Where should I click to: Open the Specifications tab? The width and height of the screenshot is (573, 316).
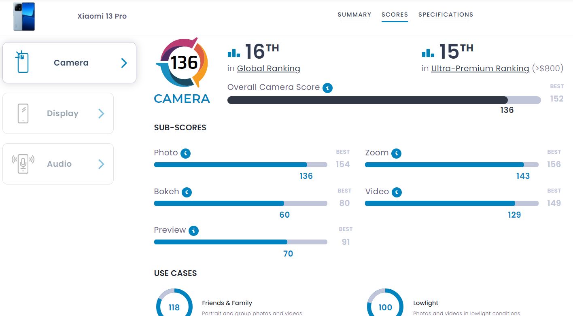point(446,15)
